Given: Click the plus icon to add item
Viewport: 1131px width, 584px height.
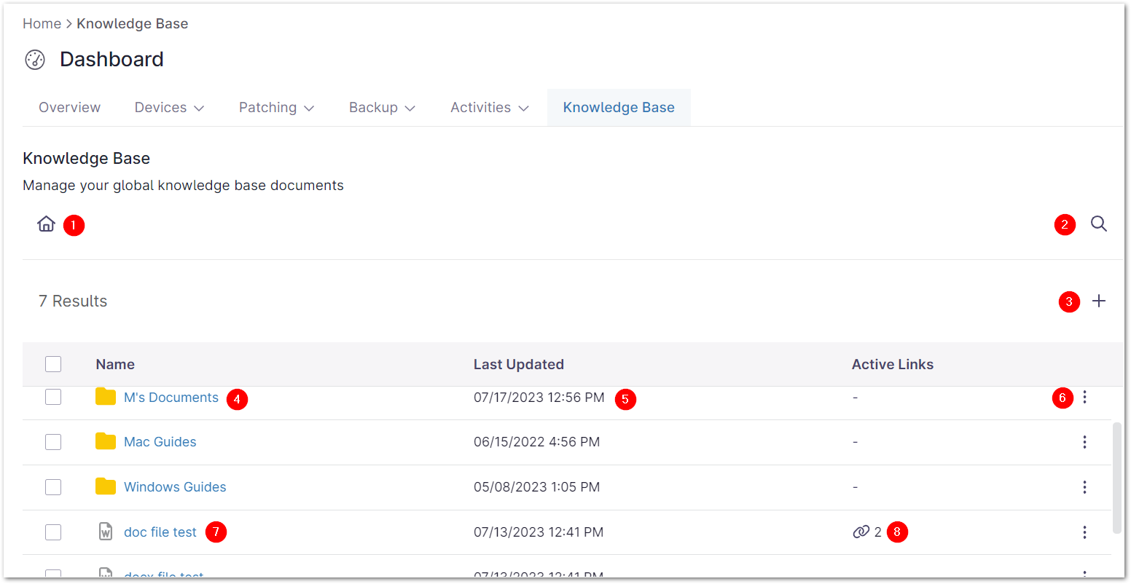Looking at the screenshot, I should 1098,301.
